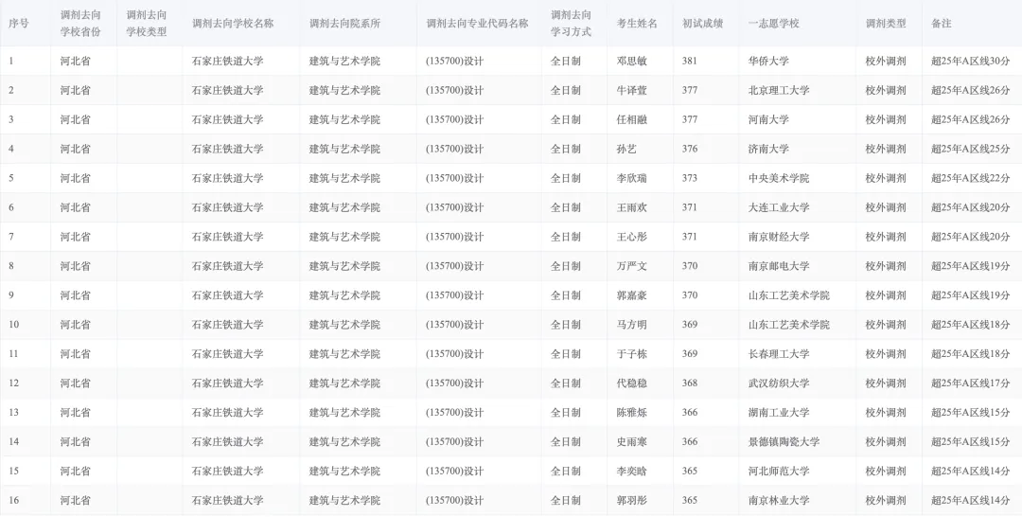Select candidate name 于子栋
Screen dimensions: 1022x517
point(631,355)
